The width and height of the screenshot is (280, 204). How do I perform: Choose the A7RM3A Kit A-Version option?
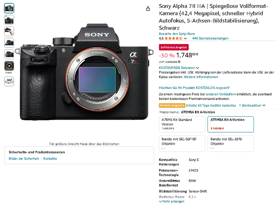tap(231, 124)
